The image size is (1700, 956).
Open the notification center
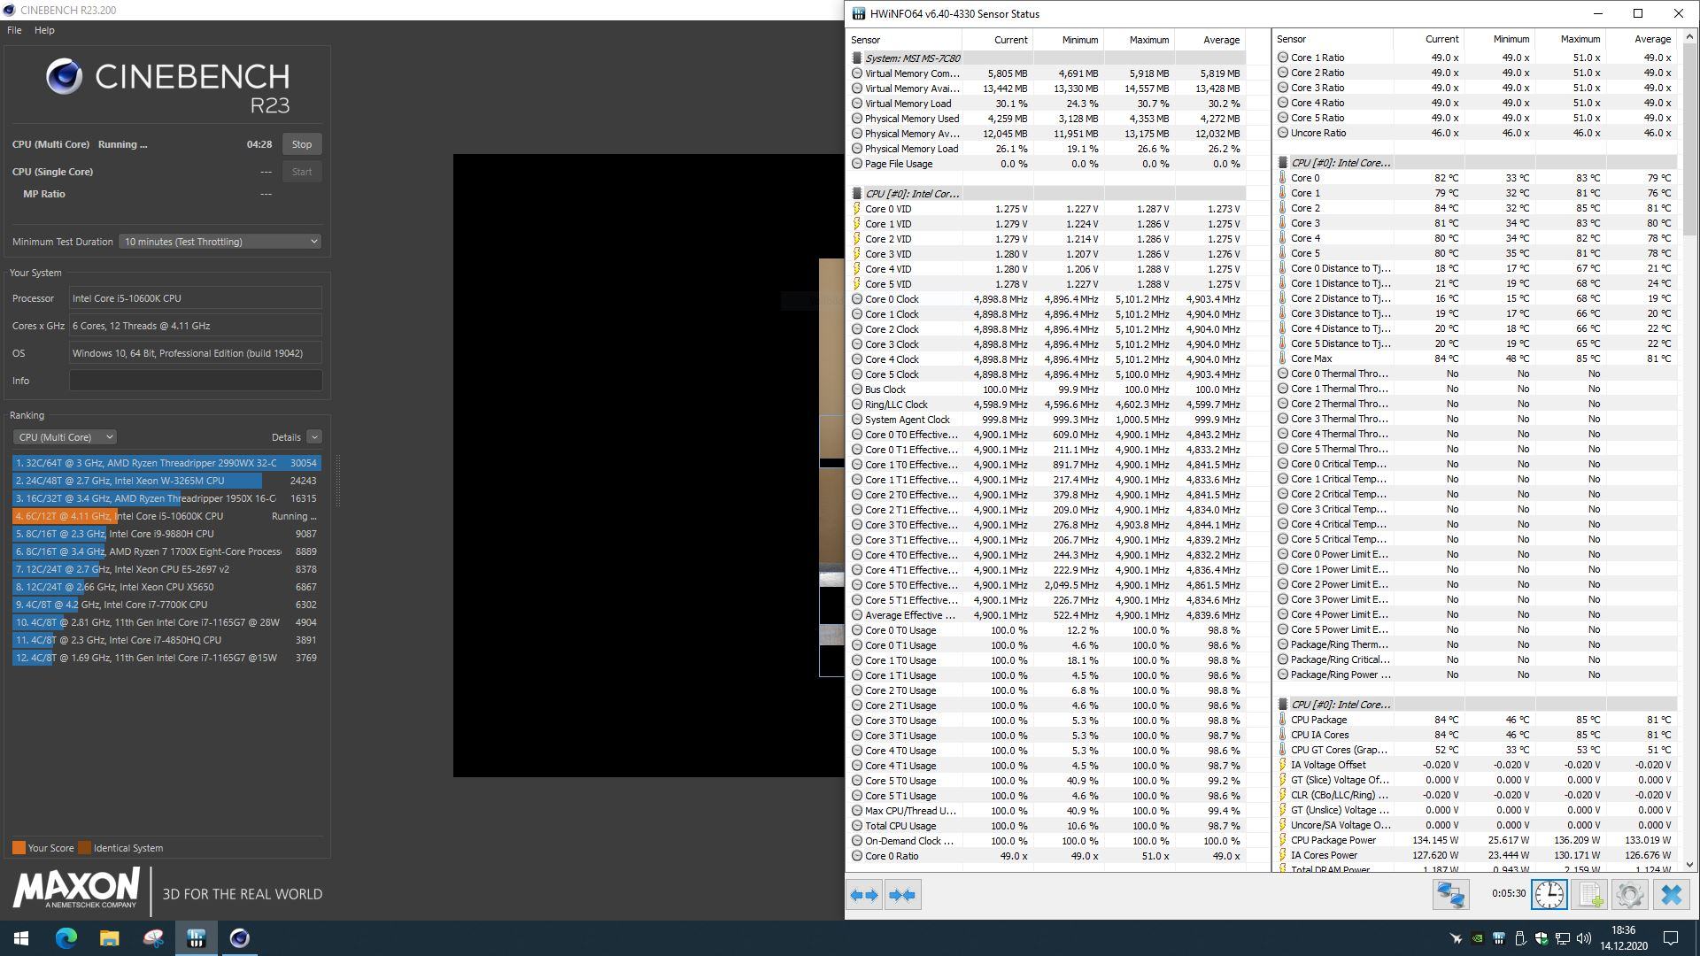click(x=1672, y=938)
